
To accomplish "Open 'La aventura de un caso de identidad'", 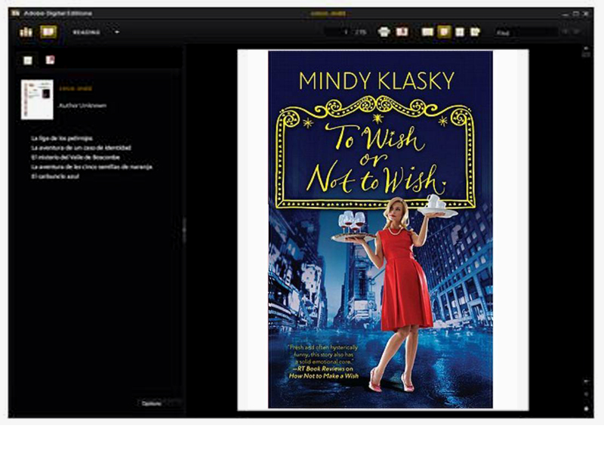I will [x=82, y=148].
